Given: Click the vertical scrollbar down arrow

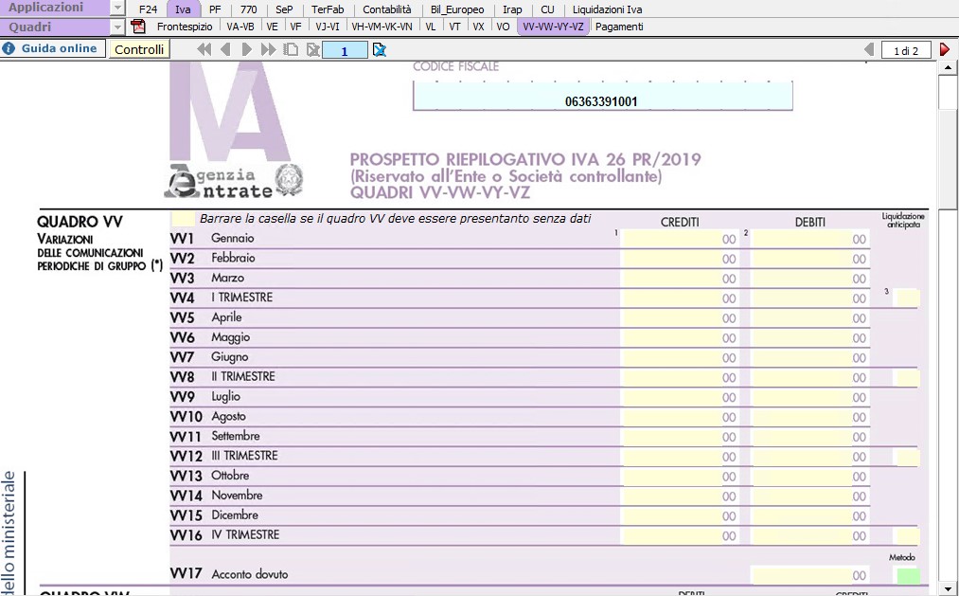Looking at the screenshot, I should point(948,588).
